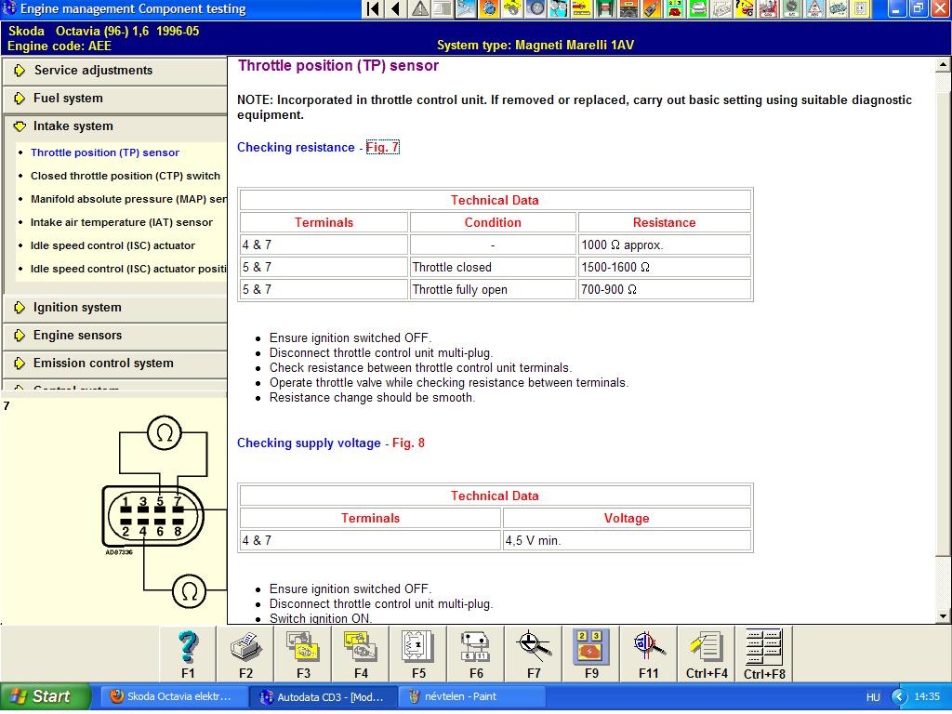Expand the Engine sensors section
Screen dimensions: 952x714
114,336
